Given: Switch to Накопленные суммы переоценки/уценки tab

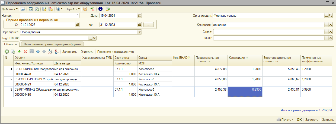Looking at the screenshot, I should (x=53, y=44).
